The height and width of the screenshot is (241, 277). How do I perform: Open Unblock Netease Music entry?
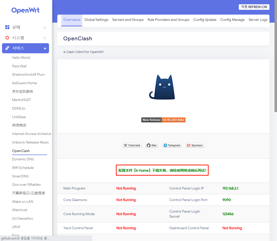[30, 142]
